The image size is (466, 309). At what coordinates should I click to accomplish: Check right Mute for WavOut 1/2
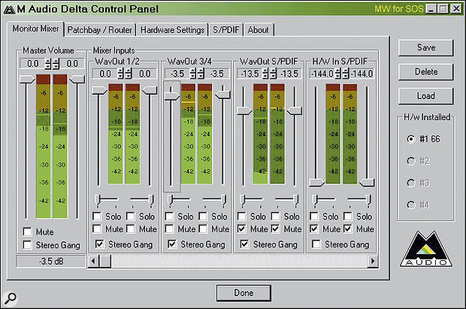tap(131, 229)
